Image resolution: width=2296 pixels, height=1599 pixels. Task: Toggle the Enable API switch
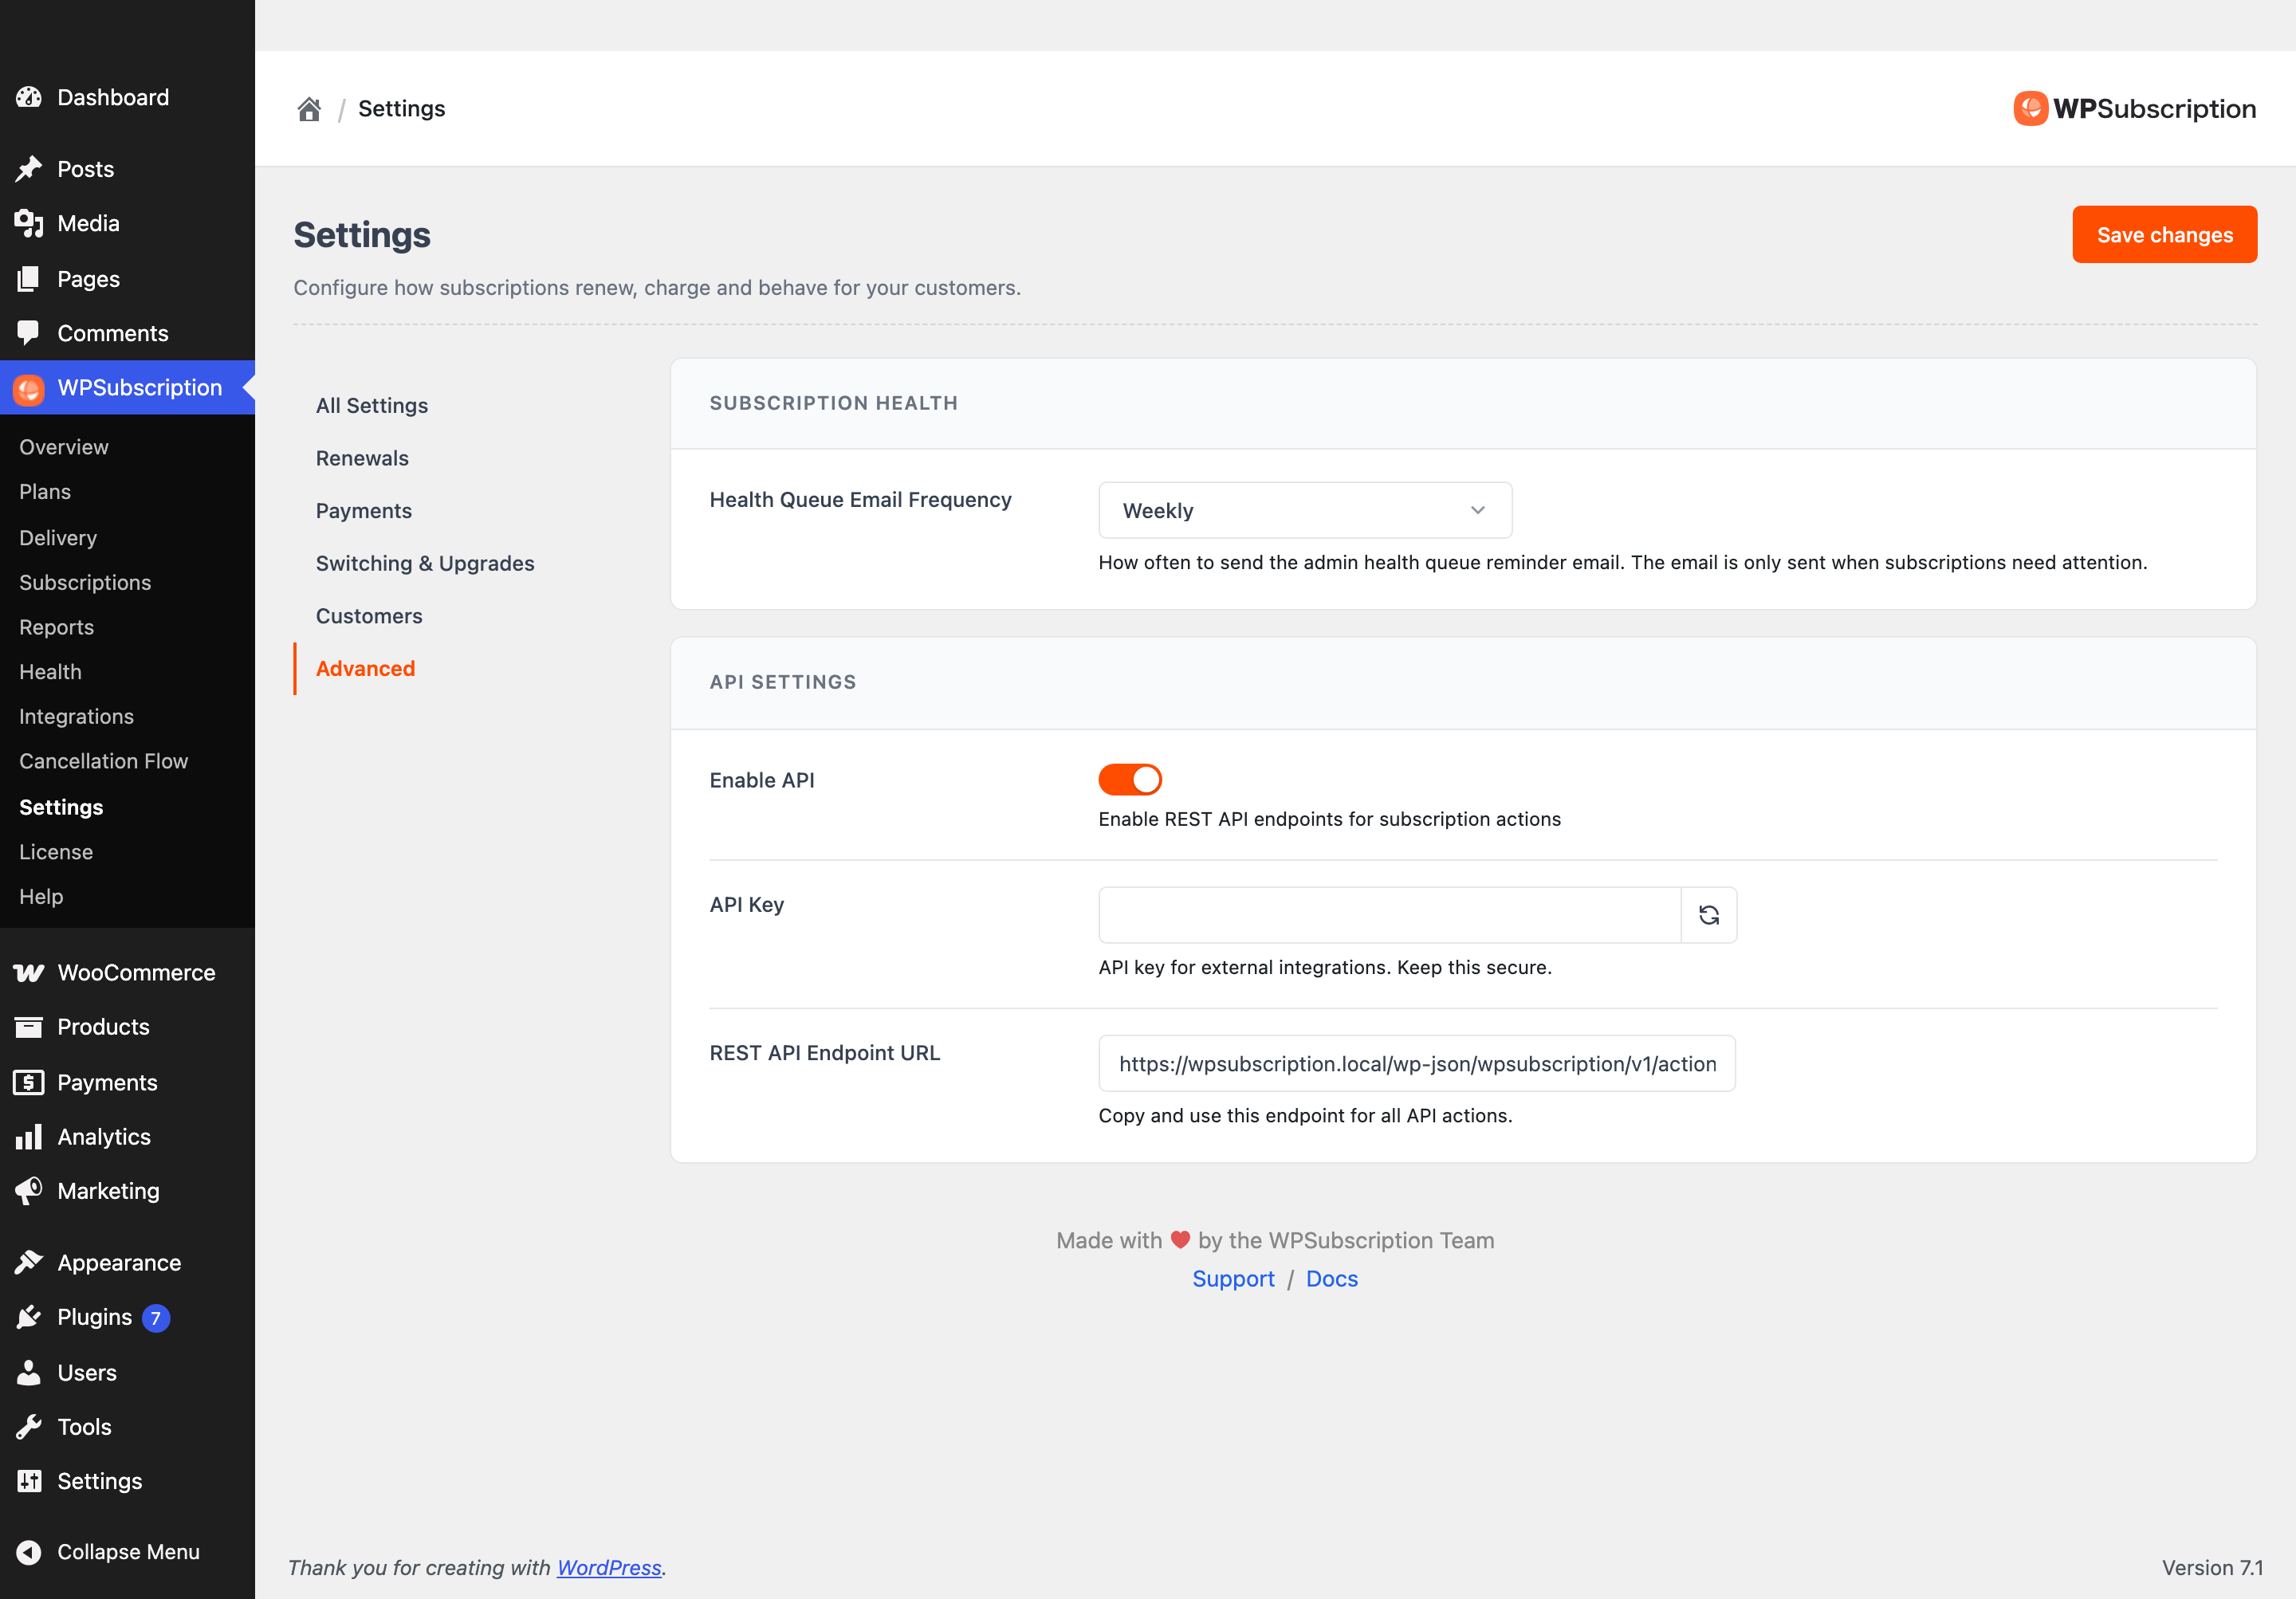(1130, 780)
